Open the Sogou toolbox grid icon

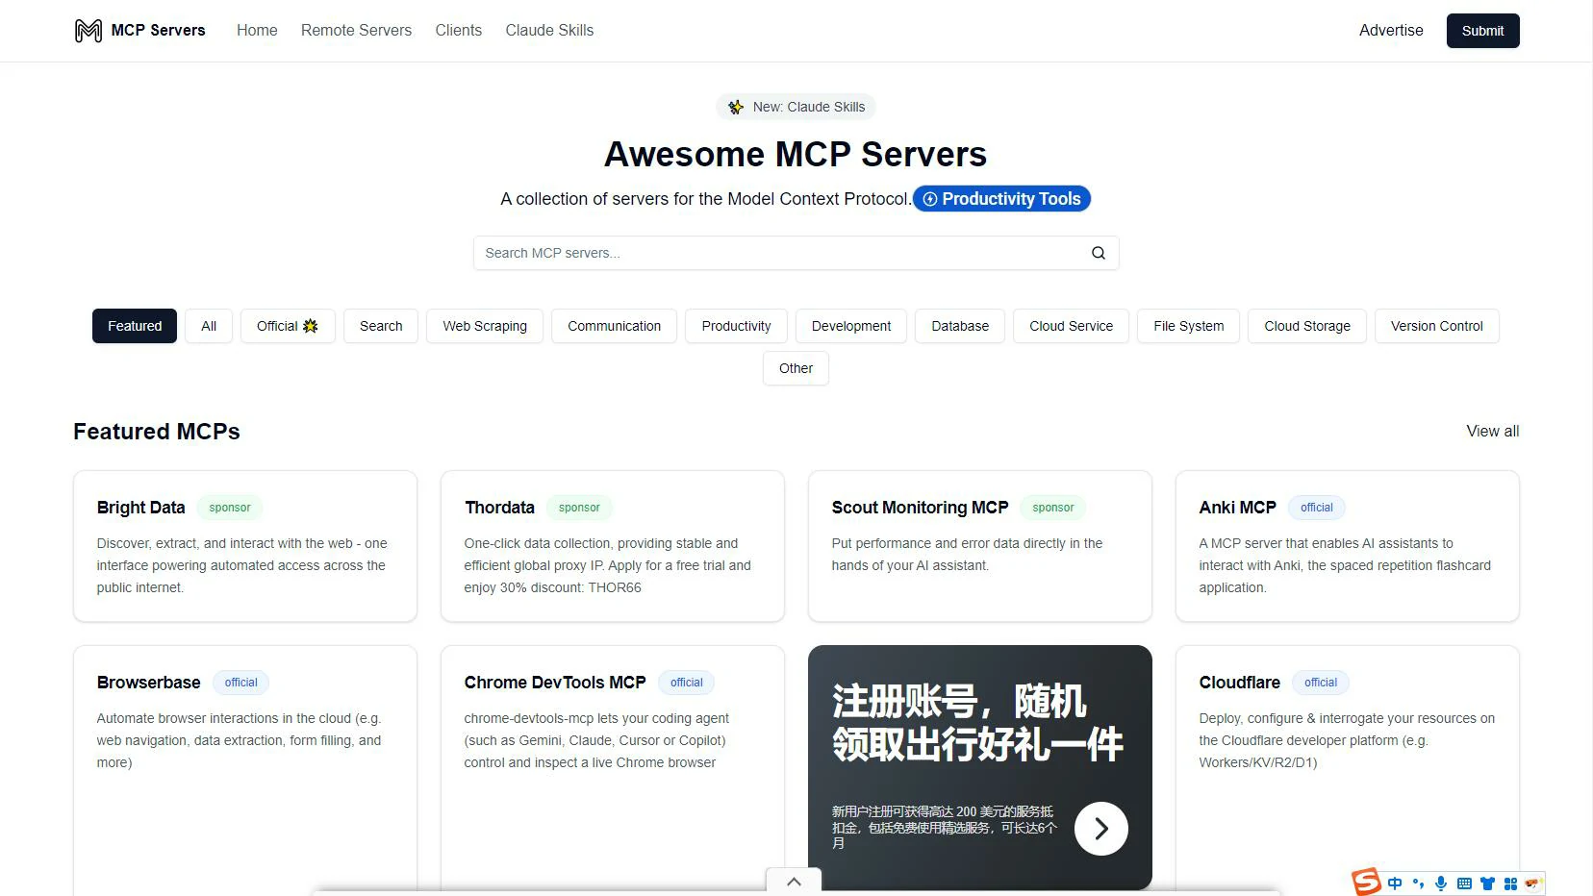pyautogui.click(x=1510, y=884)
